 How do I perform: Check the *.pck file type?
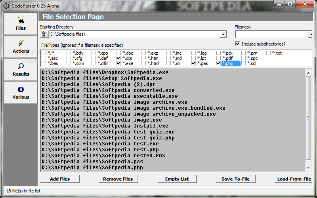(218, 53)
